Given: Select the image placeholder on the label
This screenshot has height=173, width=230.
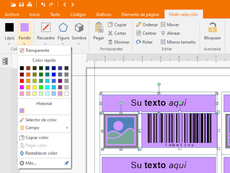Looking at the screenshot, I should coord(121,131).
